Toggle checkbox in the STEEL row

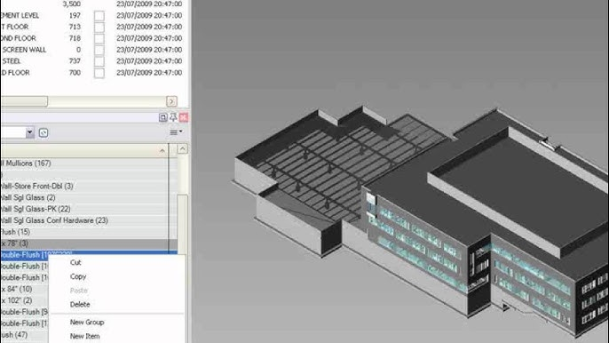[99, 61]
